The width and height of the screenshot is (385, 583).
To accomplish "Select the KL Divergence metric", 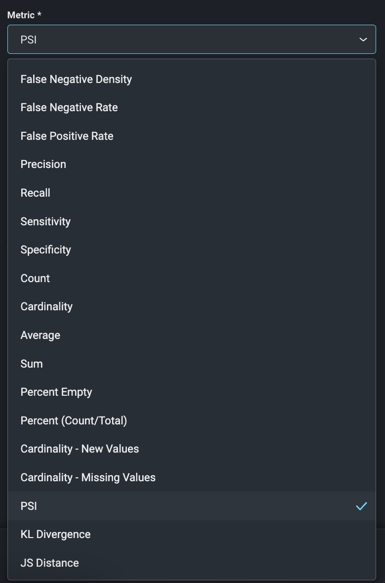I will pyautogui.click(x=55, y=534).
